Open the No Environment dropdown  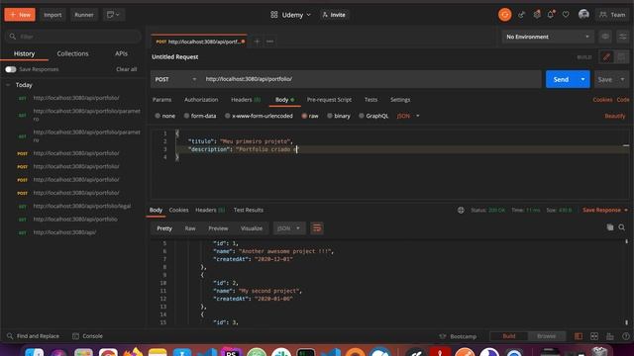(x=548, y=37)
